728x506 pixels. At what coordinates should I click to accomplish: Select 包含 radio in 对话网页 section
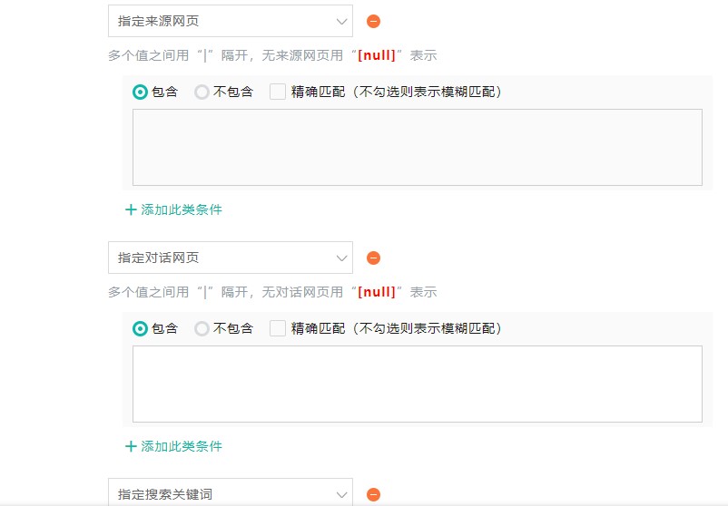pos(140,328)
